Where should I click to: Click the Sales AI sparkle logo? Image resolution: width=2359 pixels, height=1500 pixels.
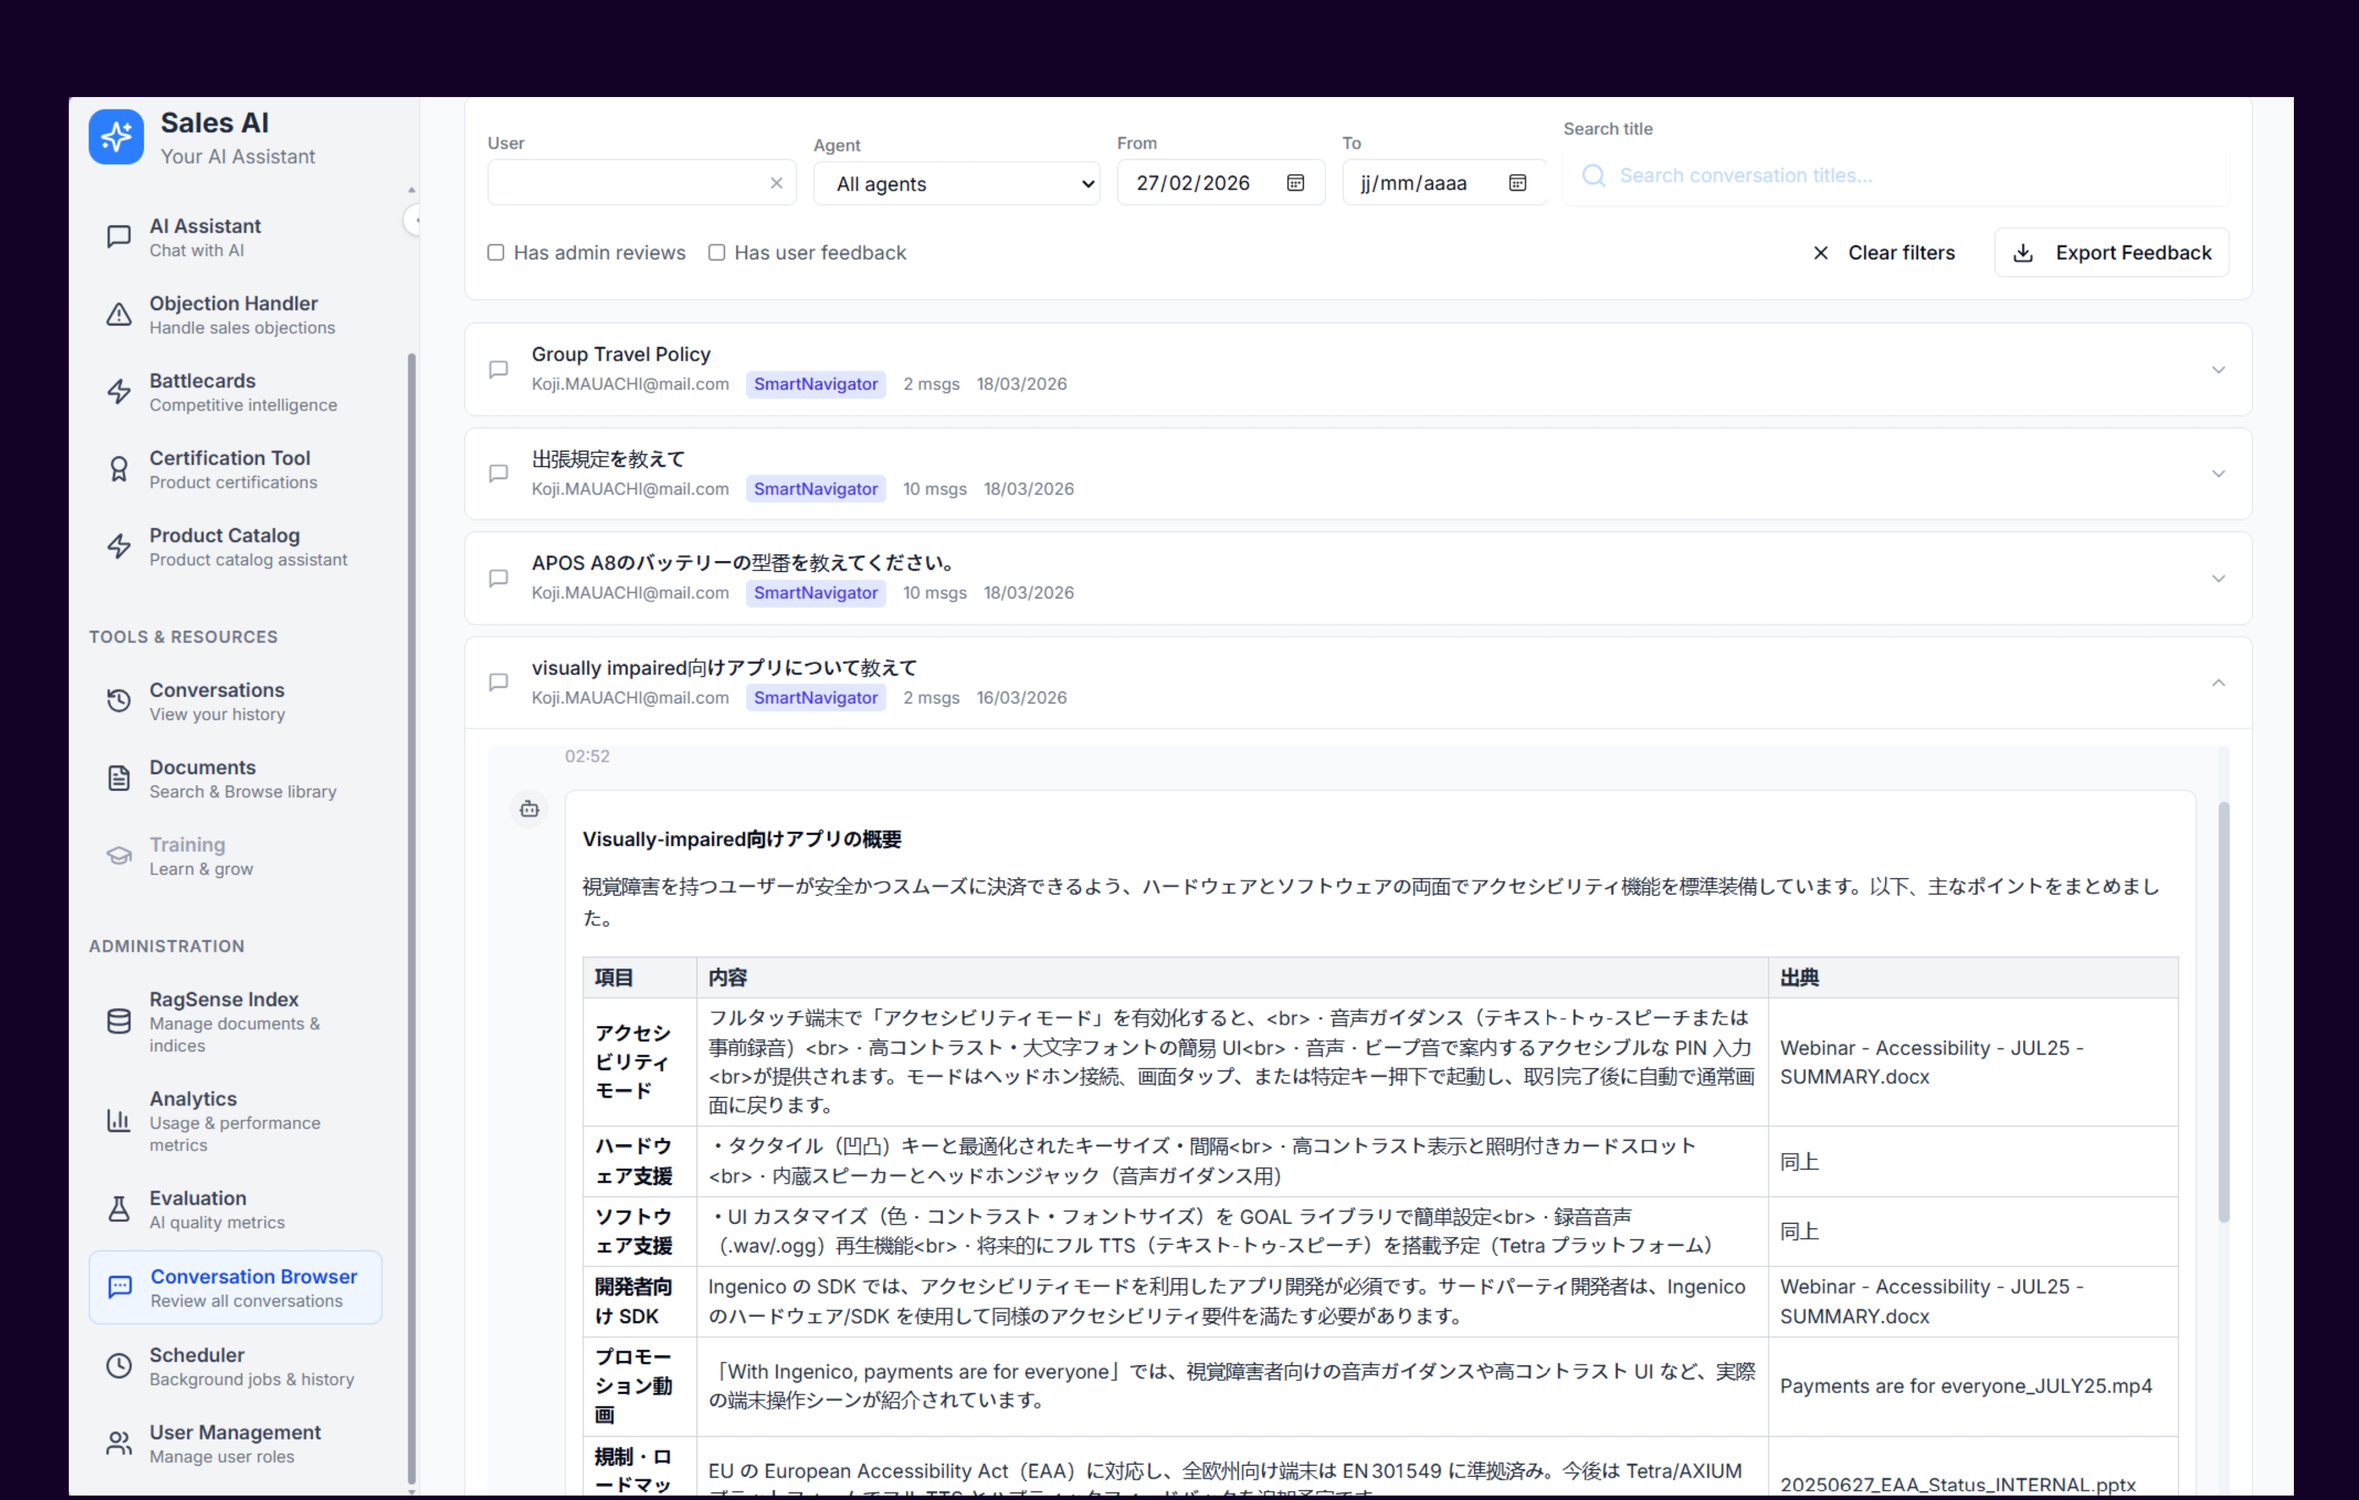(115, 137)
